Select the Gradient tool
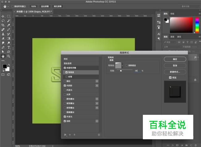 [9, 38]
